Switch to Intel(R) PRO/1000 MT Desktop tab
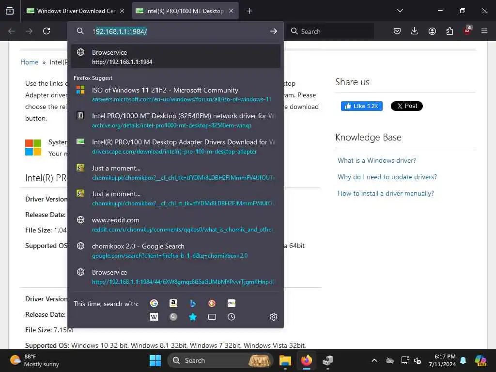 (x=185, y=11)
